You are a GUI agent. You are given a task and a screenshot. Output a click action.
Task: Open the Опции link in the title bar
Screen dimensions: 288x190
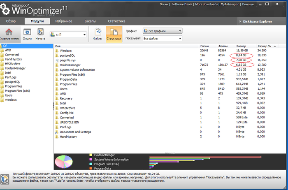[x=164, y=4]
